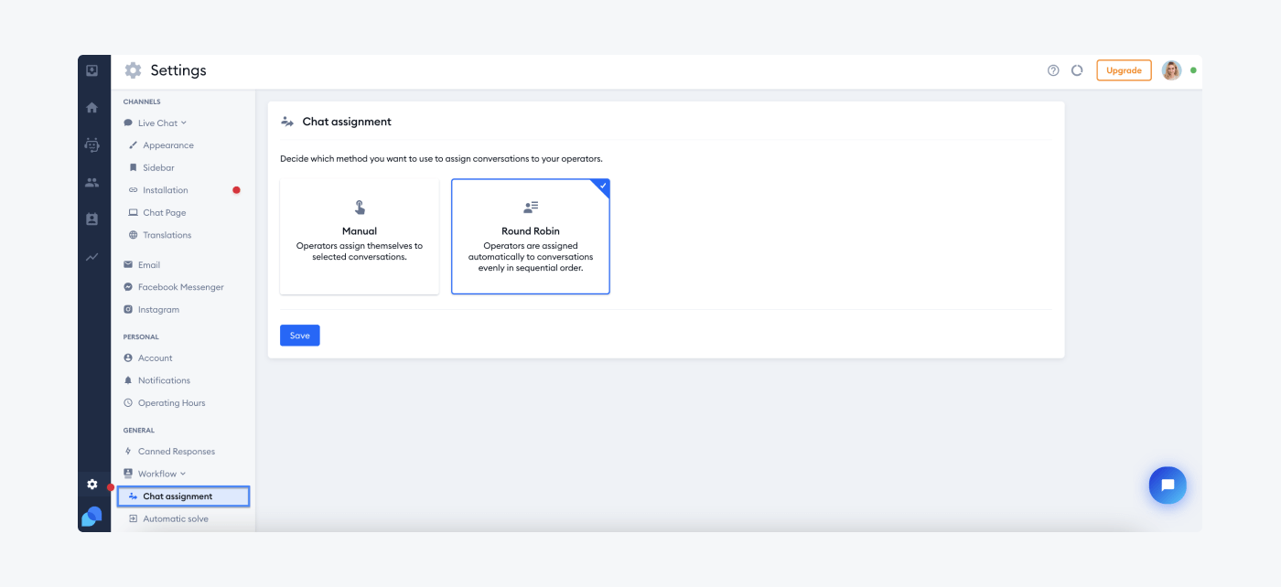Go to the home dashboard icon
The width and height of the screenshot is (1281, 587).
click(92, 107)
